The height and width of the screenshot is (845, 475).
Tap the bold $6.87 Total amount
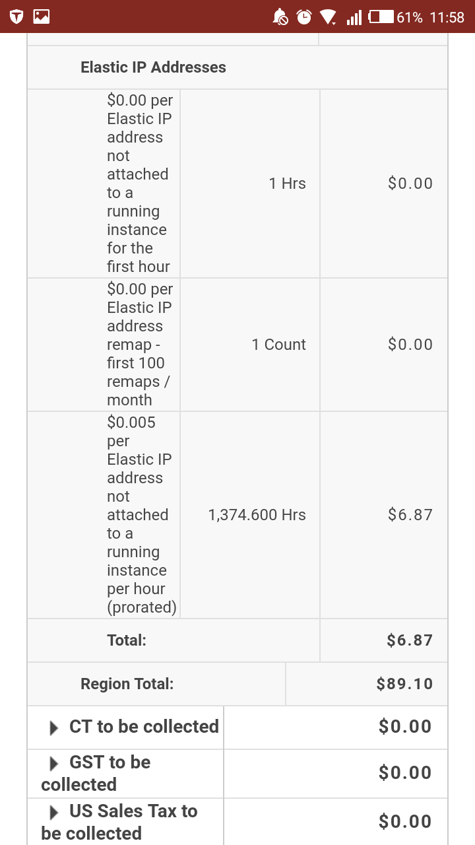click(410, 640)
